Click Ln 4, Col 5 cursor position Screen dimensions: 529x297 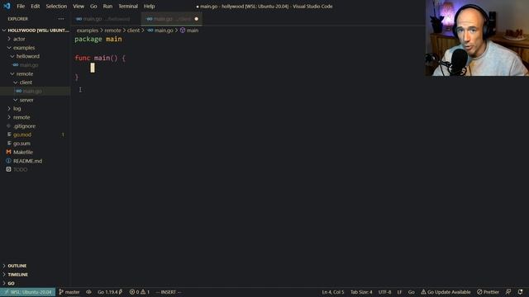[332, 292]
